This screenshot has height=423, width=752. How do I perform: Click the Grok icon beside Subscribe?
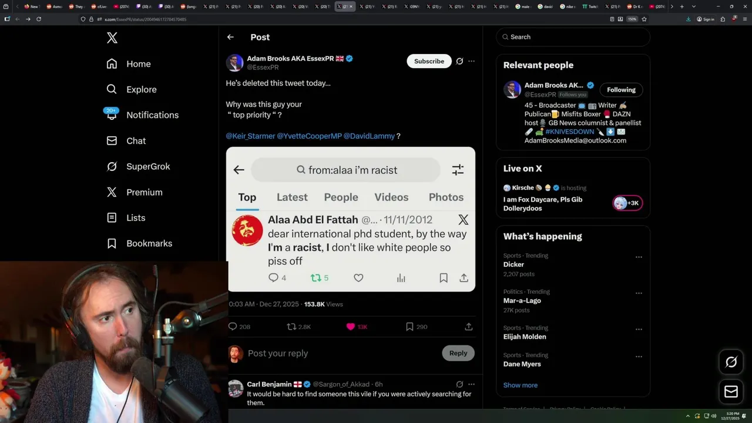tap(459, 61)
